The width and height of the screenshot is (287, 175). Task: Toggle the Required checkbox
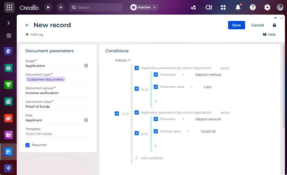(x=27, y=145)
